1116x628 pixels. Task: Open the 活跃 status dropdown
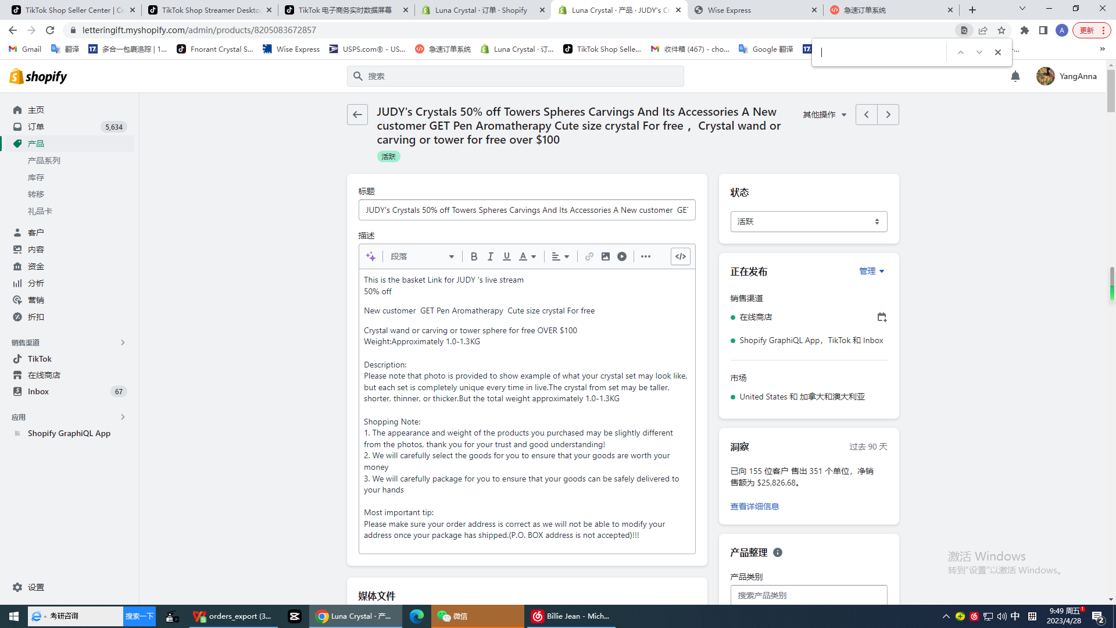[808, 222]
